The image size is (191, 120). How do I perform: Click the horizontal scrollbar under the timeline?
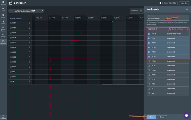(123, 85)
